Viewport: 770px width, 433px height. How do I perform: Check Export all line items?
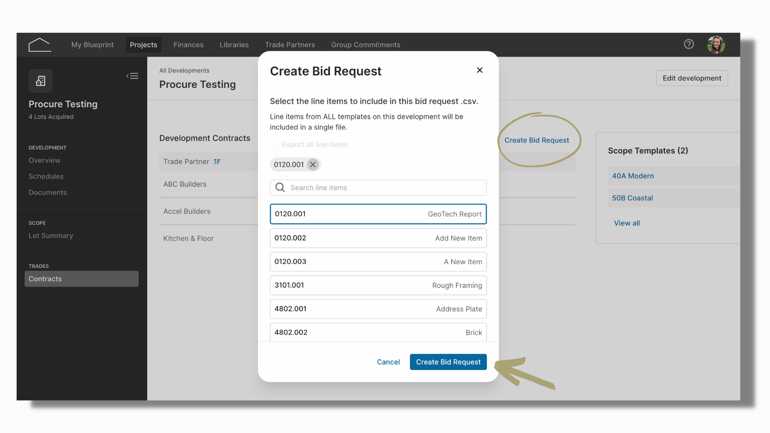[274, 144]
